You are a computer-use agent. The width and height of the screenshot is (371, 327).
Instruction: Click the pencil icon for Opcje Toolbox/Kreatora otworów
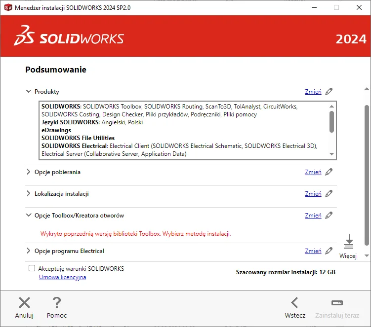pos(329,215)
